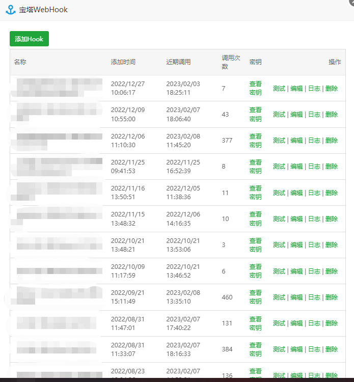This screenshot has height=382, width=354.
Task: Click the green 添加Hook button
Action: click(x=29, y=39)
